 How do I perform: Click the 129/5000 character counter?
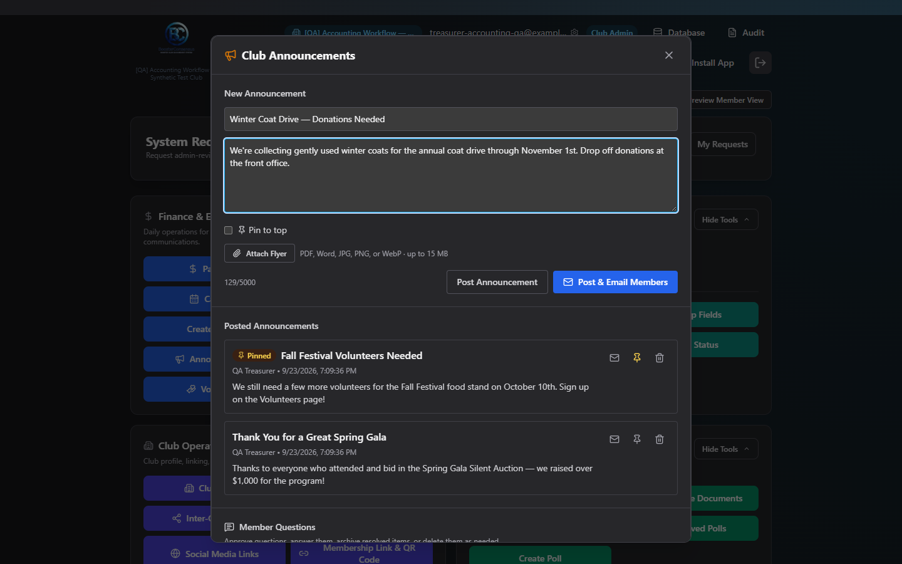(x=240, y=283)
